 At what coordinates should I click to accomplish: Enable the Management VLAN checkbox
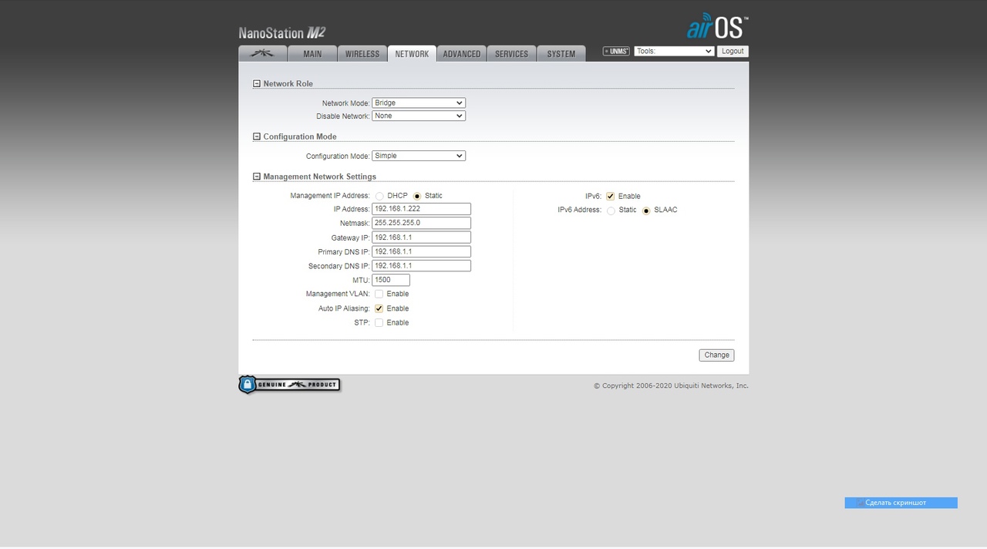coord(379,295)
